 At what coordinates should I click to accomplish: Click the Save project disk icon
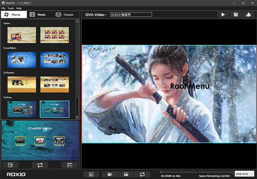[x=236, y=15]
